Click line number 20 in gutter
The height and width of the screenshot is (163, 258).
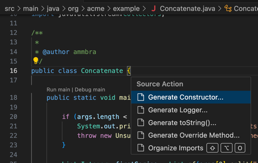[14, 117]
